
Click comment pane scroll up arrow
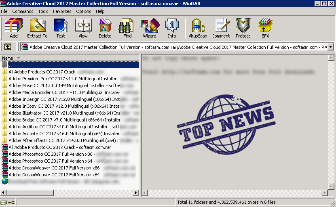click(331, 58)
